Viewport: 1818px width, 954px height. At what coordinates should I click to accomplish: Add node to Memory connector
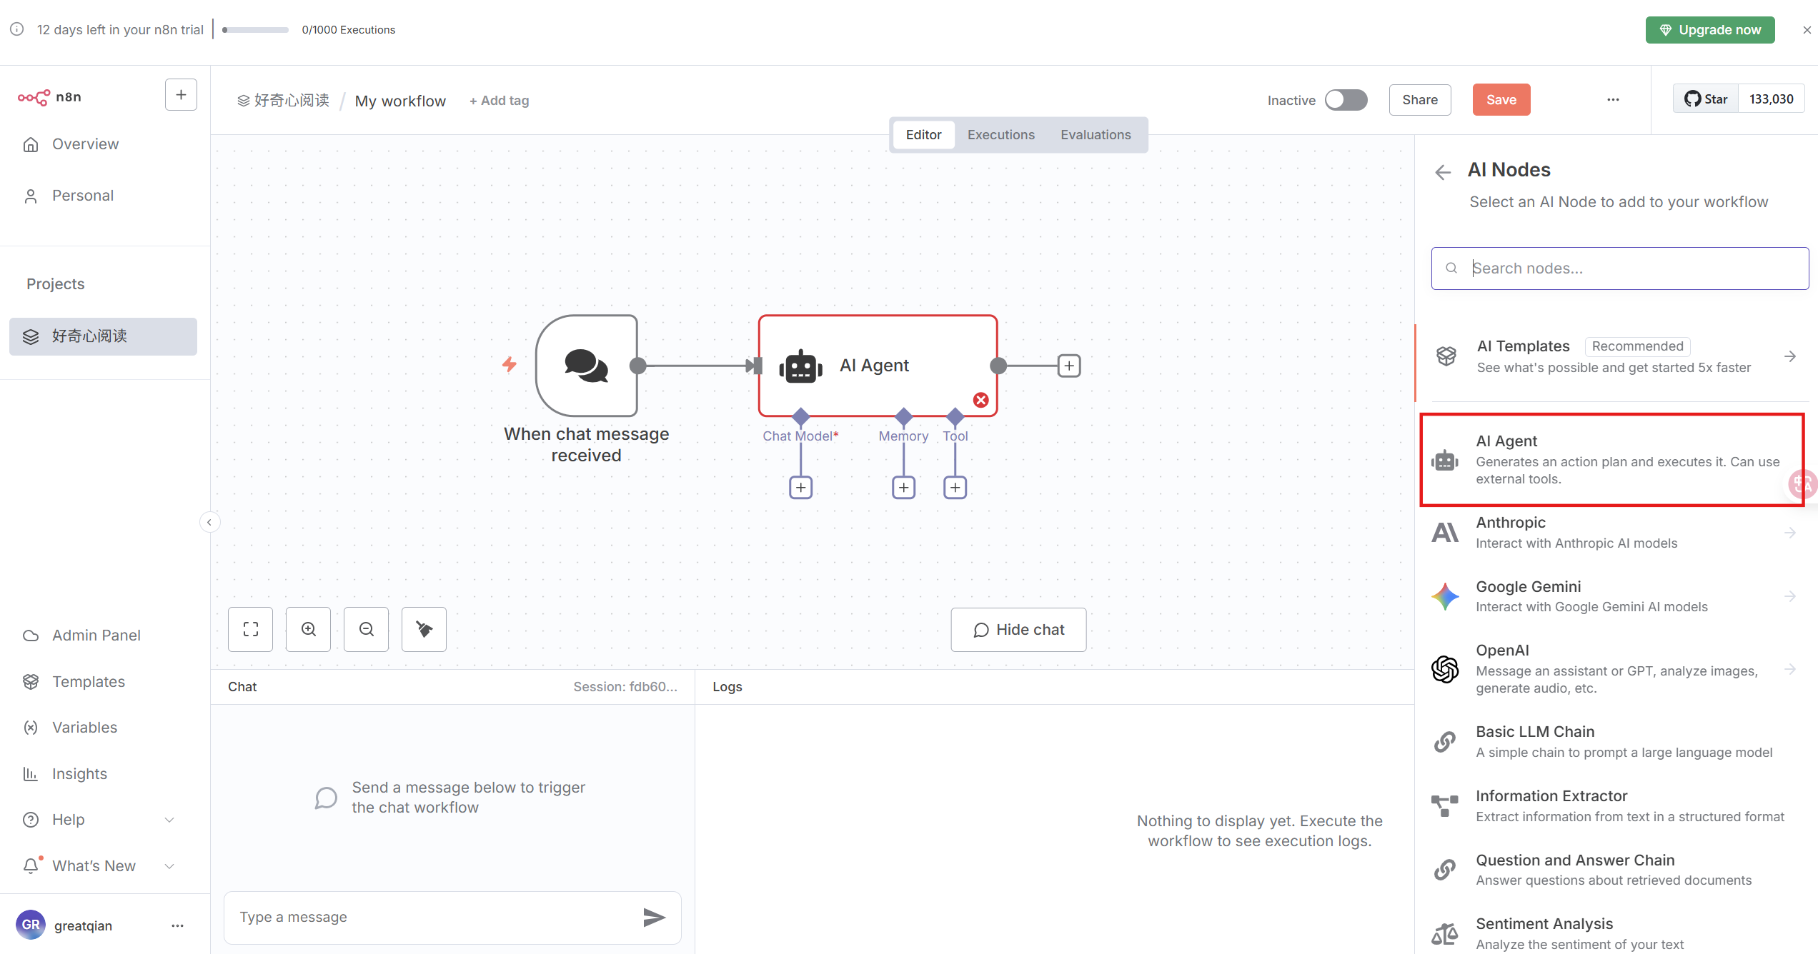tap(903, 488)
